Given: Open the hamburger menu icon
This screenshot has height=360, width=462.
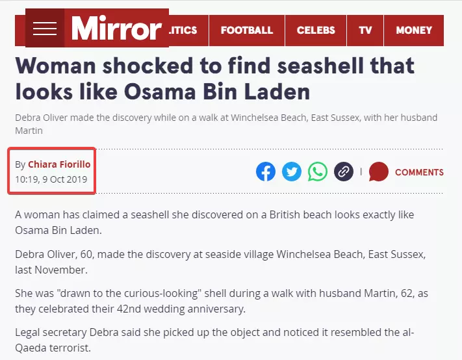Looking at the screenshot, I should (45, 29).
